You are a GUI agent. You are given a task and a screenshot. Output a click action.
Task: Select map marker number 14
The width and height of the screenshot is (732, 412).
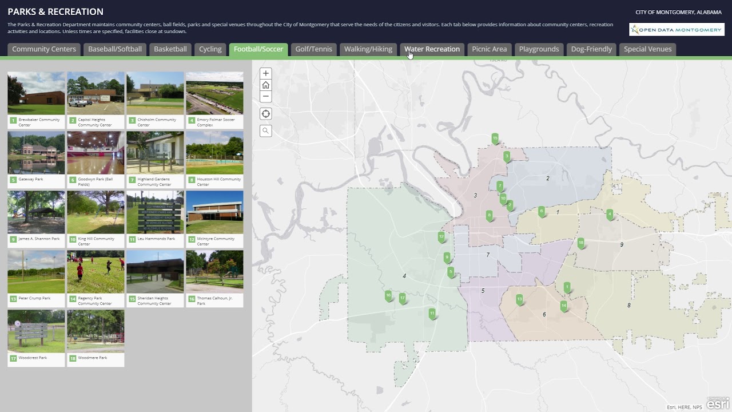click(564, 306)
